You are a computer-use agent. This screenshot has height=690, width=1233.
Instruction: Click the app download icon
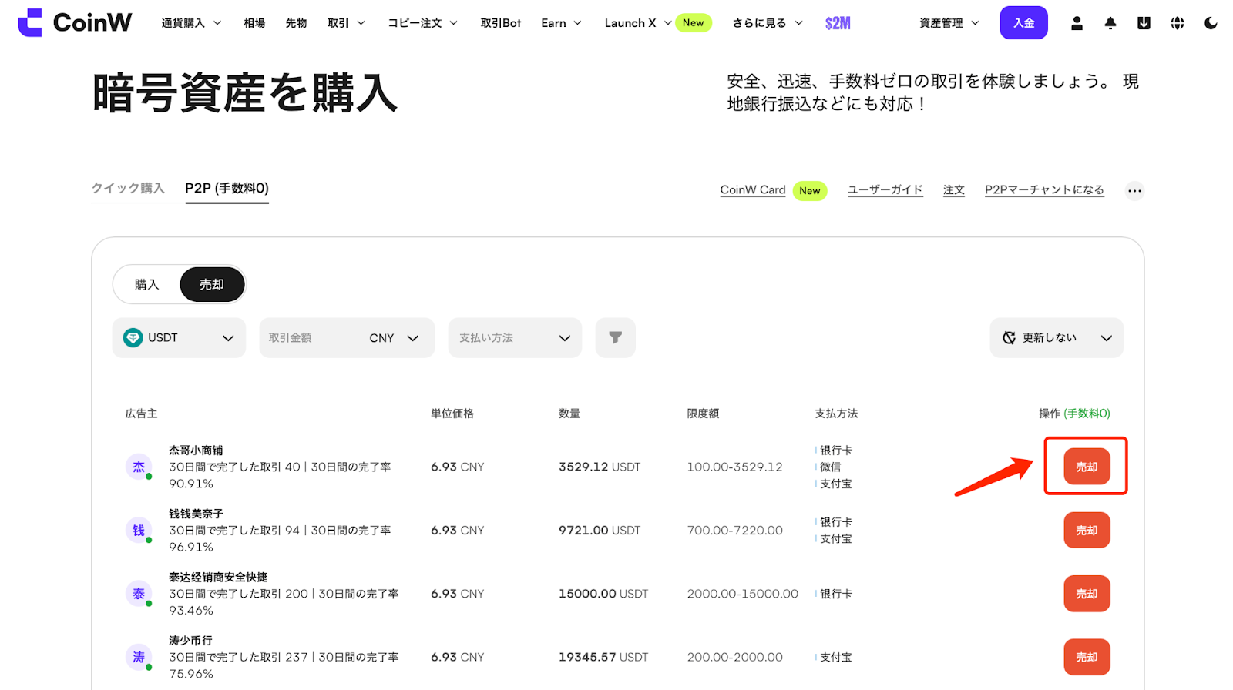[x=1144, y=23]
